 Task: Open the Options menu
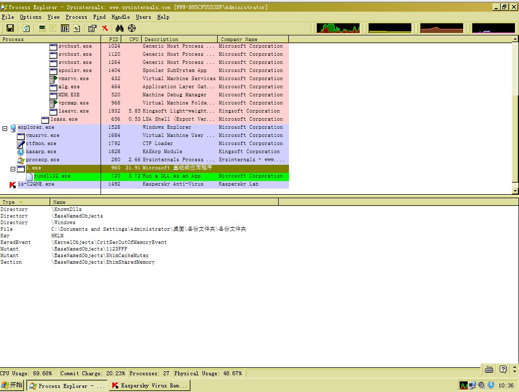30,17
